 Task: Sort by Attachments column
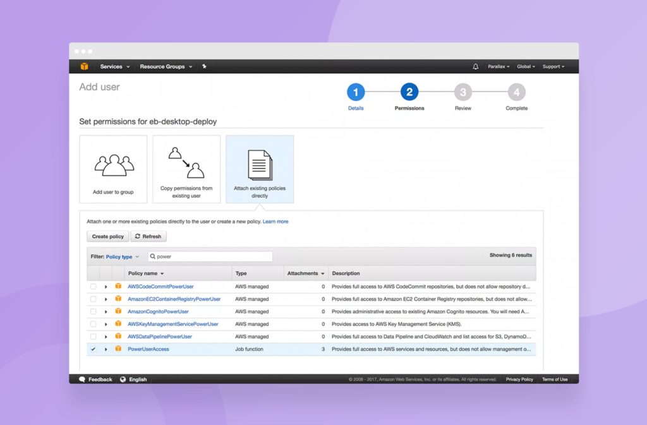[305, 273]
